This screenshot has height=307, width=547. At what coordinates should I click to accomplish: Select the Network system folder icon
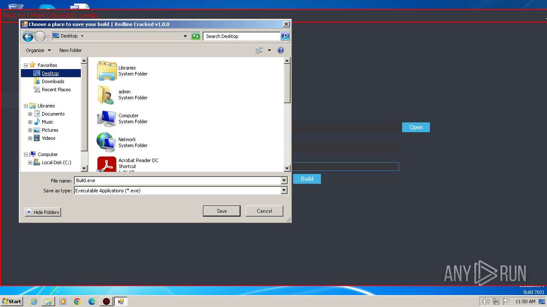pyautogui.click(x=107, y=142)
